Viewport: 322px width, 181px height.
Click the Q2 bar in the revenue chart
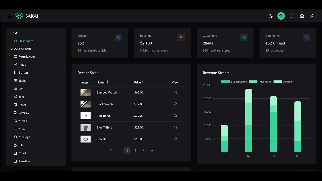(x=249, y=120)
